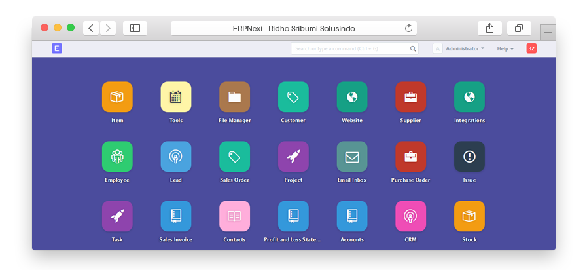Open the Lead module icon
The height and width of the screenshot is (270, 587).
176,157
